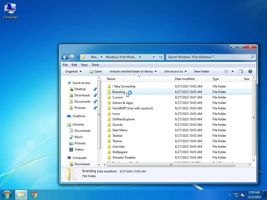The width and height of the screenshot is (267, 200).
Task: Toggle the preview pane icon
Action: pos(241,71)
